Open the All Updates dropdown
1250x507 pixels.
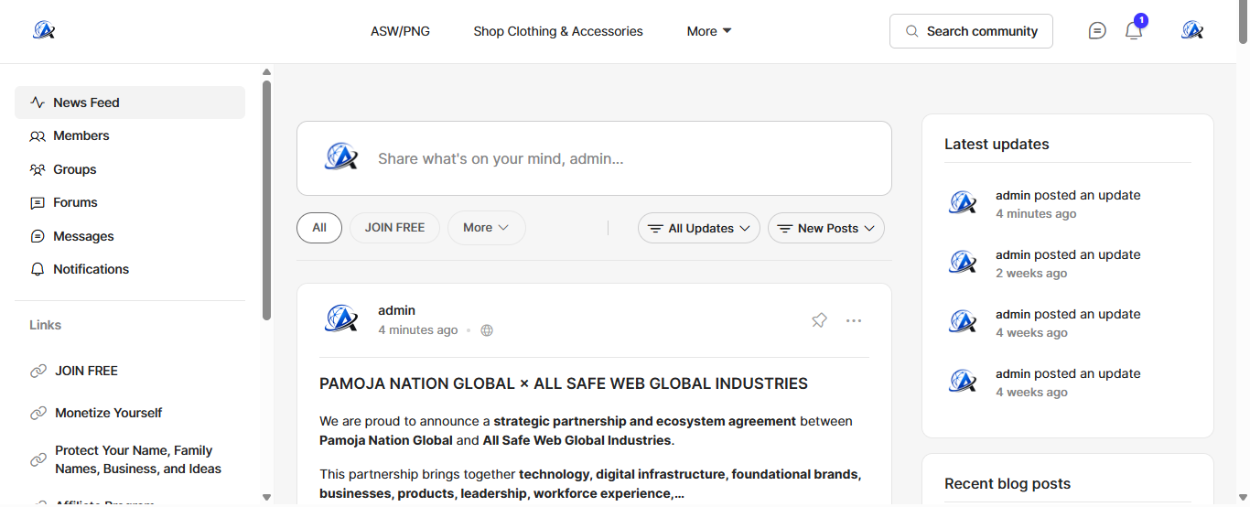[x=699, y=228]
